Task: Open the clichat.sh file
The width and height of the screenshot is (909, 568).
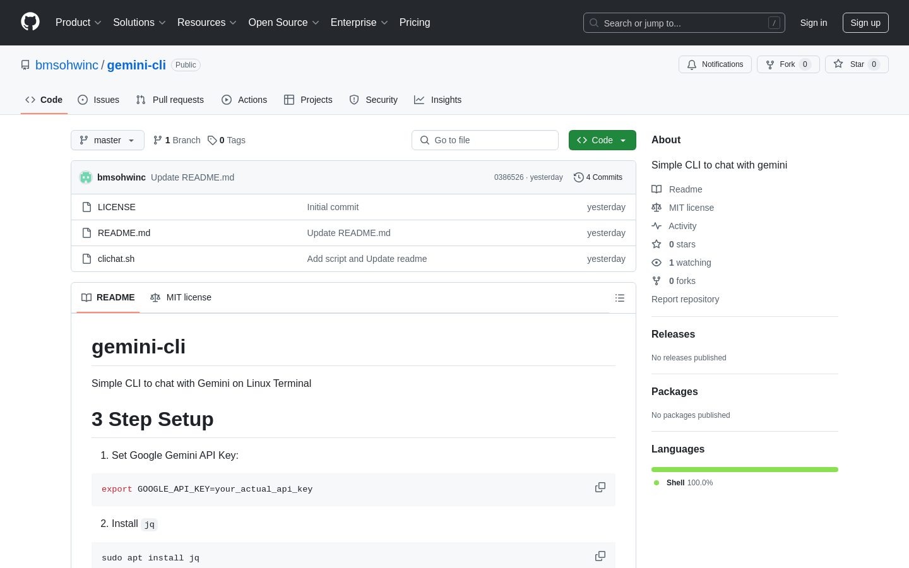Action: tap(116, 259)
